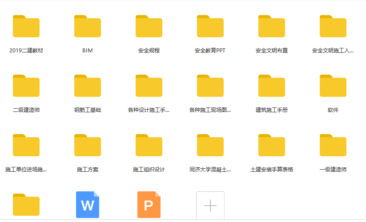Open the 建筑施工手册 folder
Screen dimensions: 366x222
[x=272, y=86]
